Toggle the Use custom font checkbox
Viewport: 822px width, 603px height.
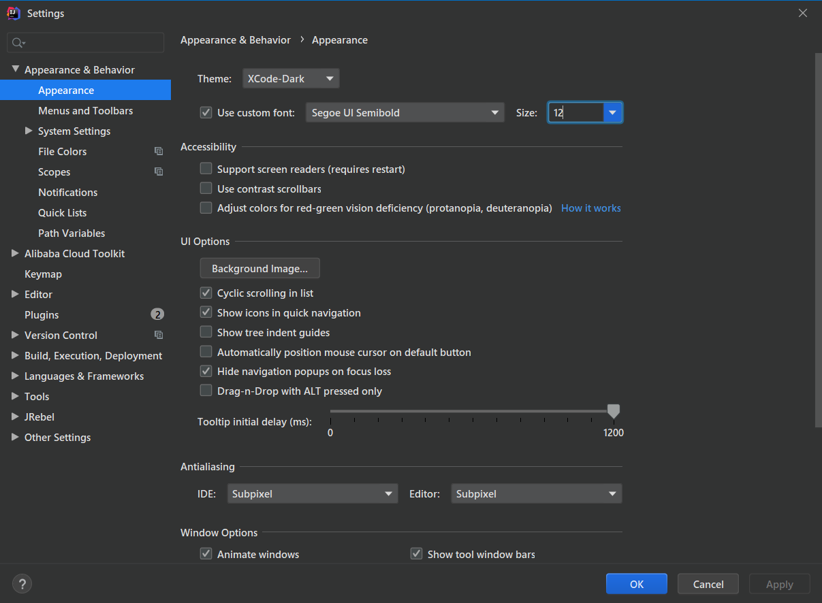coord(206,112)
